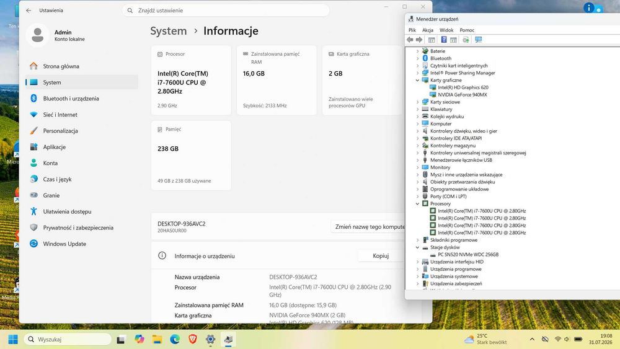Open the Akcja menu

coord(427,30)
